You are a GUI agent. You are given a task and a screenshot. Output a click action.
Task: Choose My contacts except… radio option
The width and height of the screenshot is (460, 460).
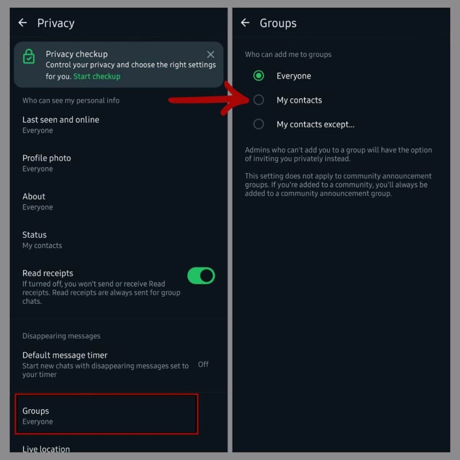(x=258, y=124)
